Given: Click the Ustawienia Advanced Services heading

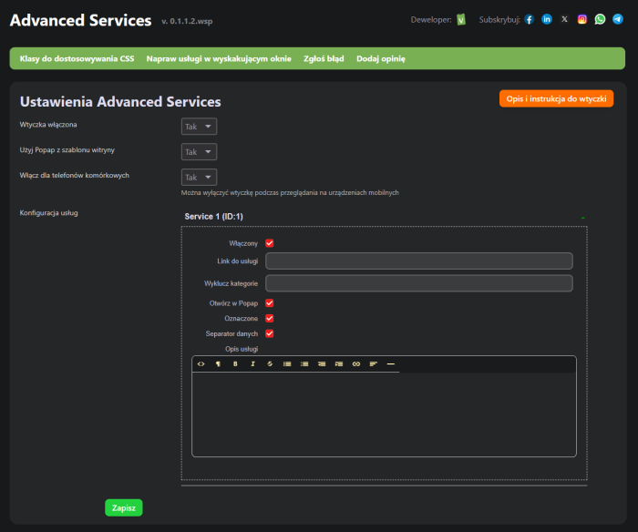Looking at the screenshot, I should tap(120, 102).
